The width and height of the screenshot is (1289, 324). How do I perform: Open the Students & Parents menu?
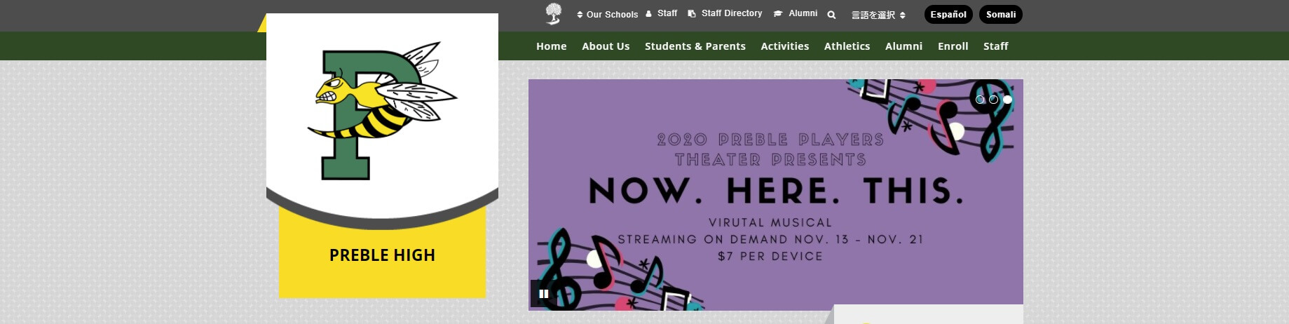pyautogui.click(x=695, y=46)
